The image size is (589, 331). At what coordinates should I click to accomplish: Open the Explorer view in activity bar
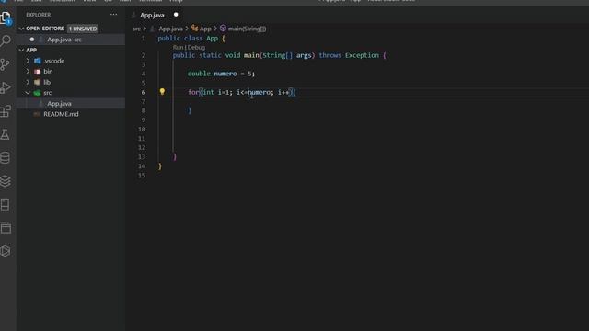(6, 17)
